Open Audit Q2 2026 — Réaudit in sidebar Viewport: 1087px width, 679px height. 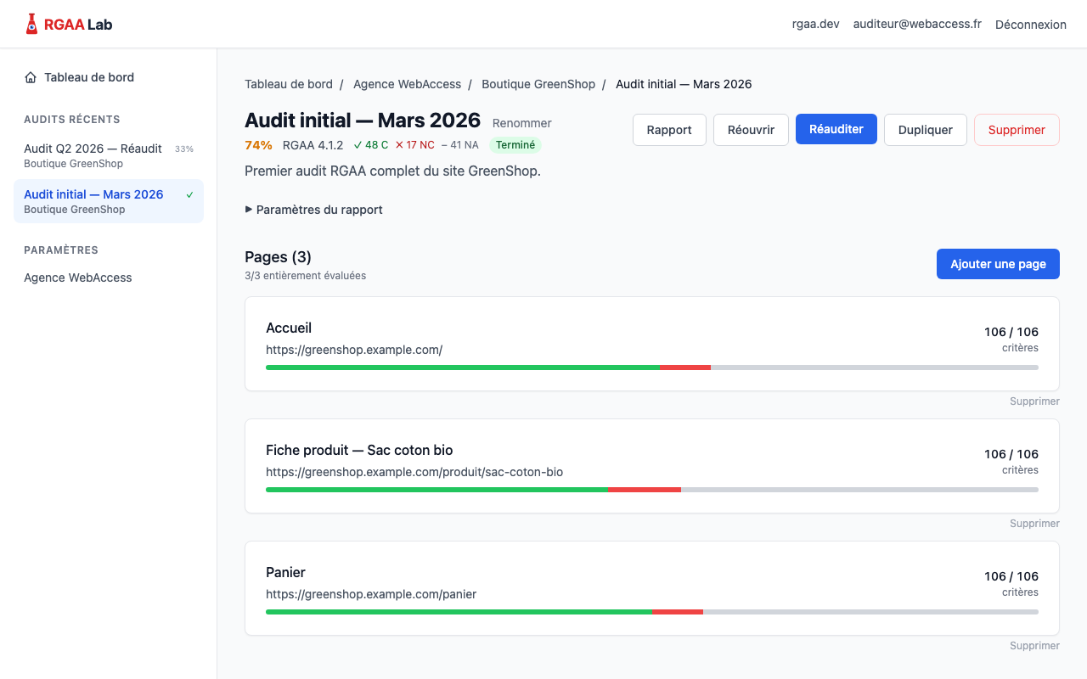[x=93, y=149]
